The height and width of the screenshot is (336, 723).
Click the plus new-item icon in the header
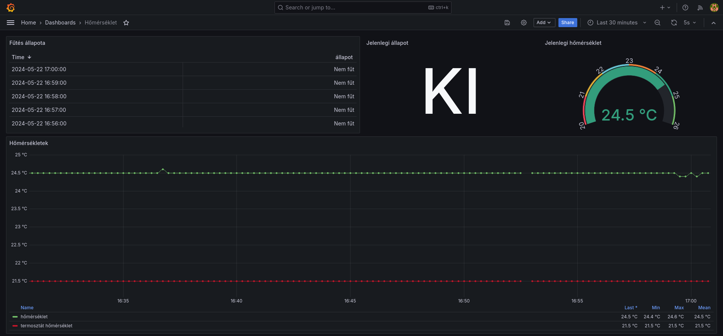(662, 8)
